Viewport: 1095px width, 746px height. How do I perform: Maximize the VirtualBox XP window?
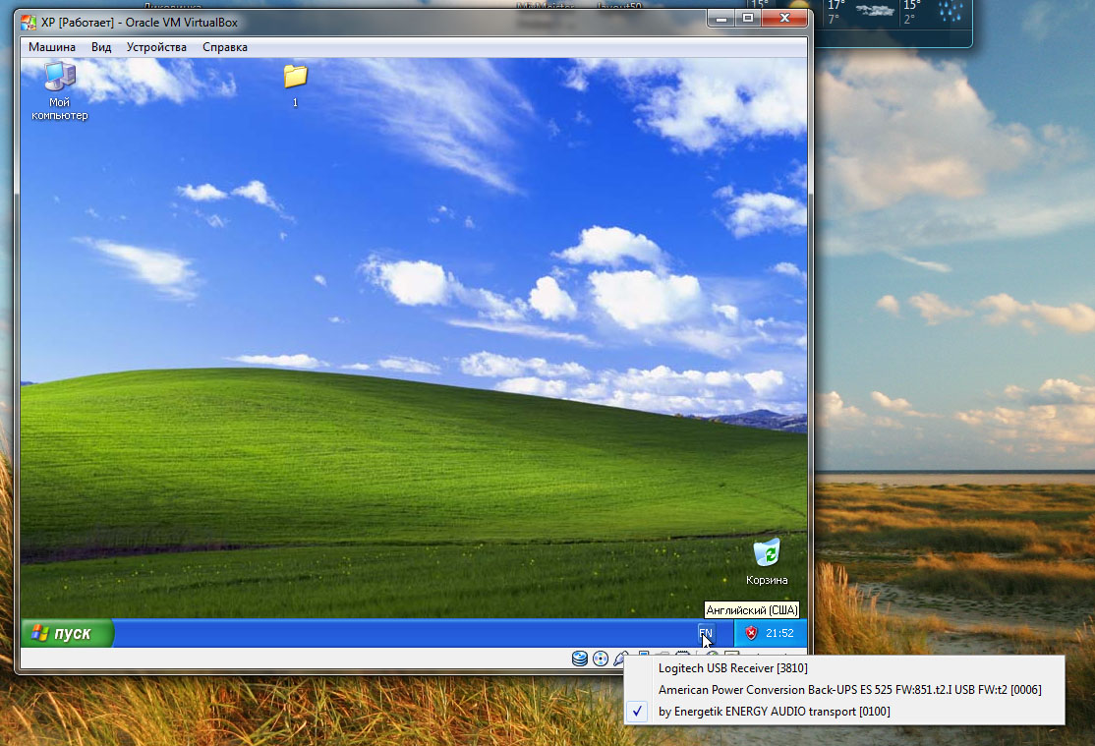[x=748, y=18]
